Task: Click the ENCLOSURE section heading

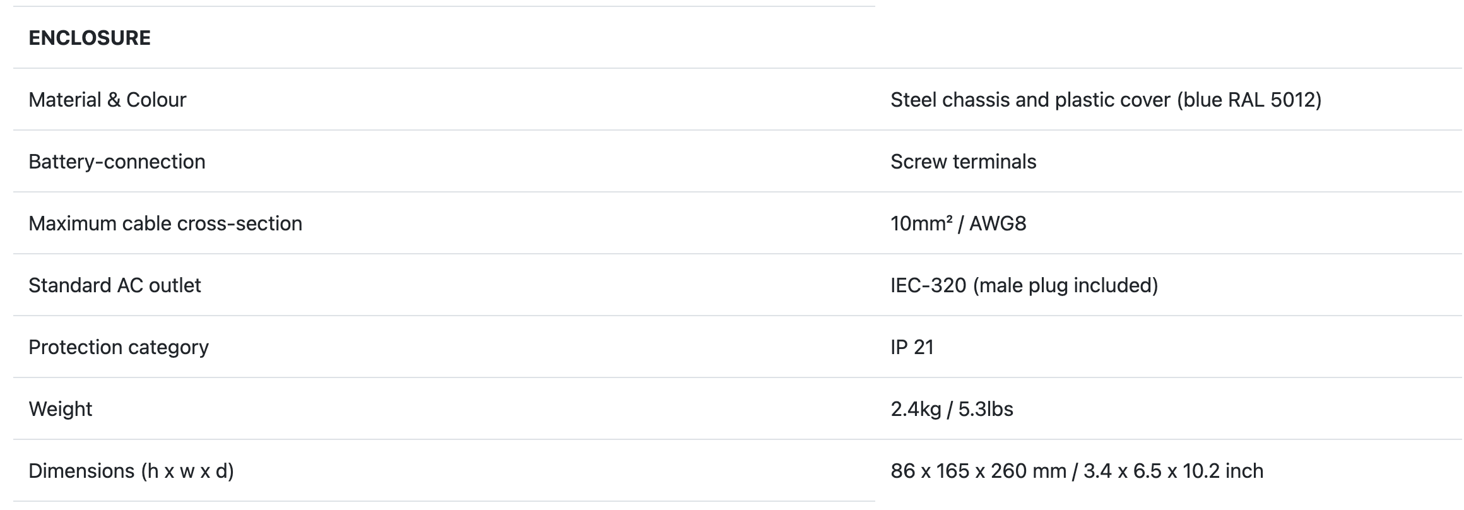Action: click(90, 38)
